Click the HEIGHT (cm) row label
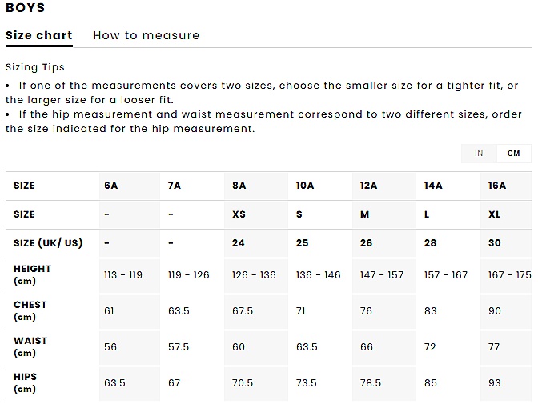 [x=32, y=274]
